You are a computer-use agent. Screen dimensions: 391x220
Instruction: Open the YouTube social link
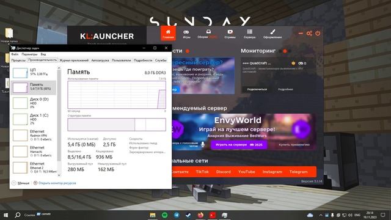(246, 172)
